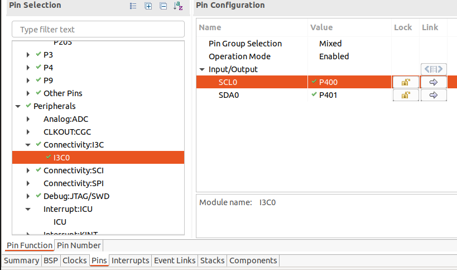457x270 pixels.
Task: Toggle the lock for SCL0 pin
Action: [x=406, y=82]
